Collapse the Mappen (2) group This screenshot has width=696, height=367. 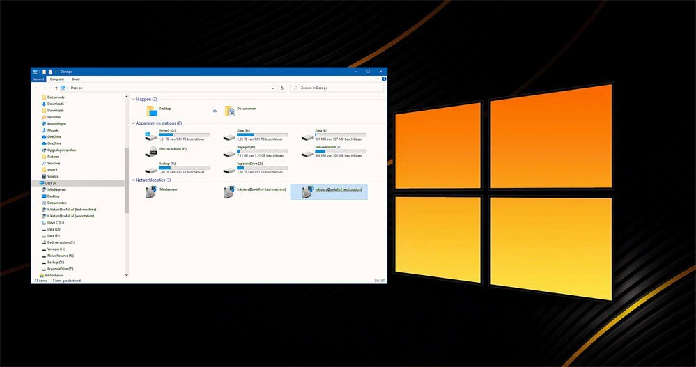pyautogui.click(x=133, y=100)
